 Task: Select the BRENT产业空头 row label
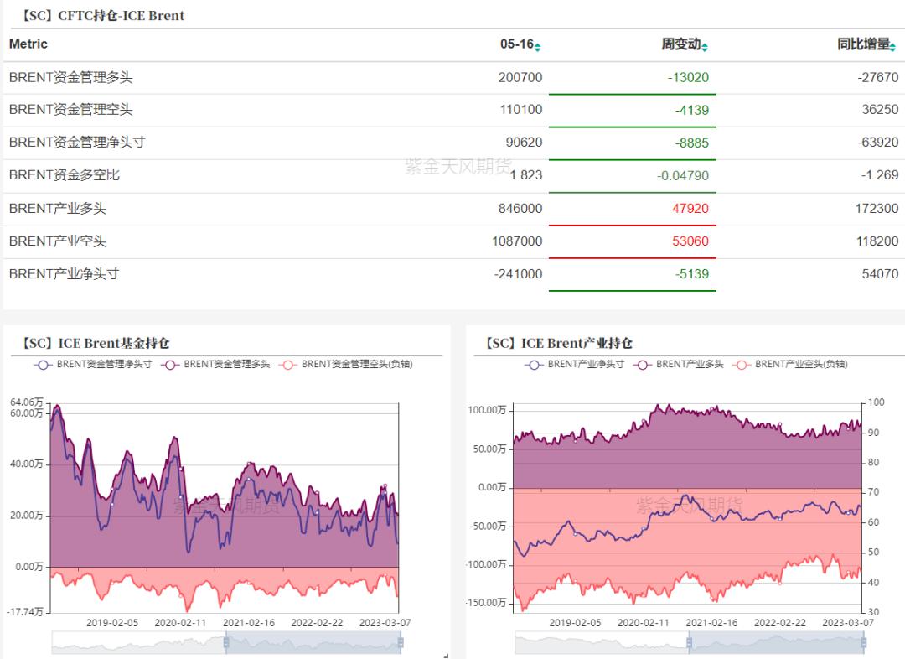point(58,241)
